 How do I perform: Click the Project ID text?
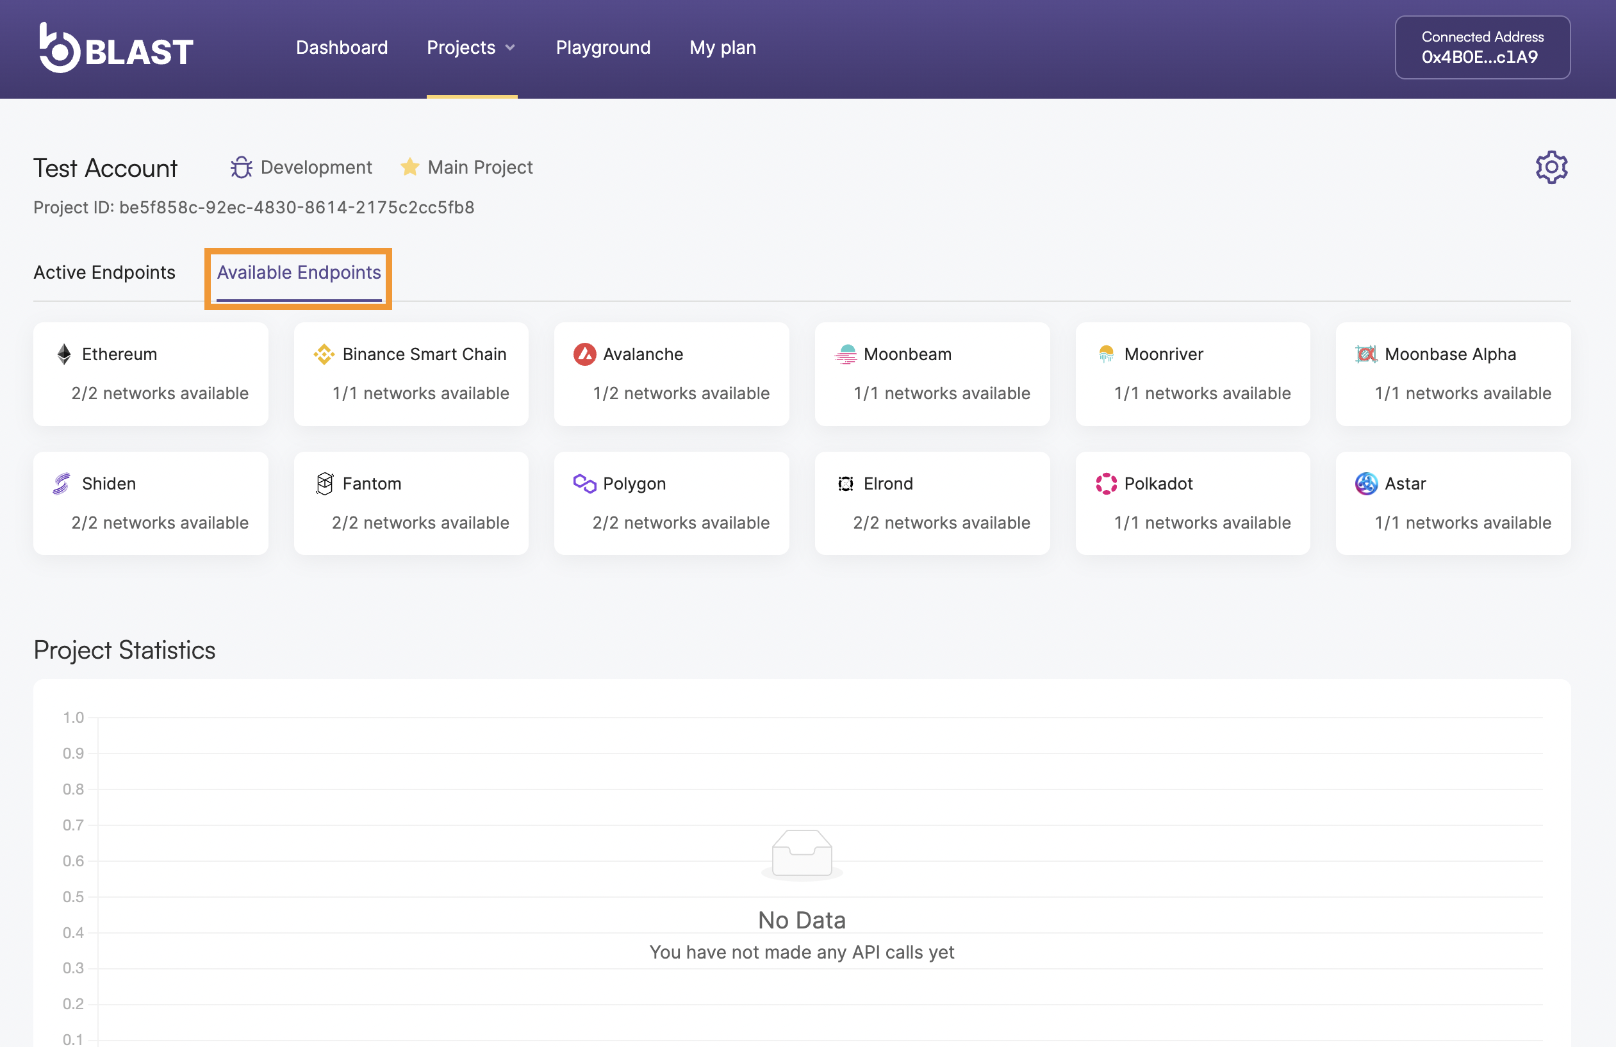[x=254, y=207]
